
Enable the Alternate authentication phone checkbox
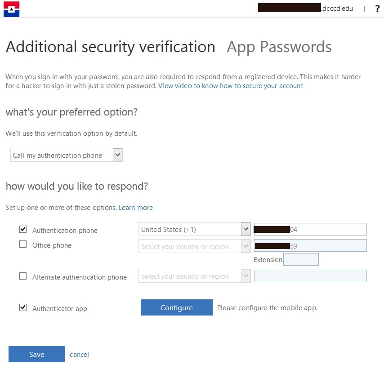(22, 276)
